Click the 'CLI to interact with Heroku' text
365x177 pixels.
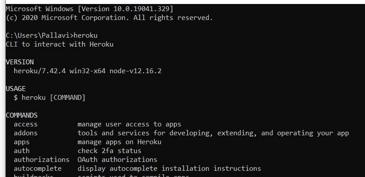pyautogui.click(x=59, y=44)
